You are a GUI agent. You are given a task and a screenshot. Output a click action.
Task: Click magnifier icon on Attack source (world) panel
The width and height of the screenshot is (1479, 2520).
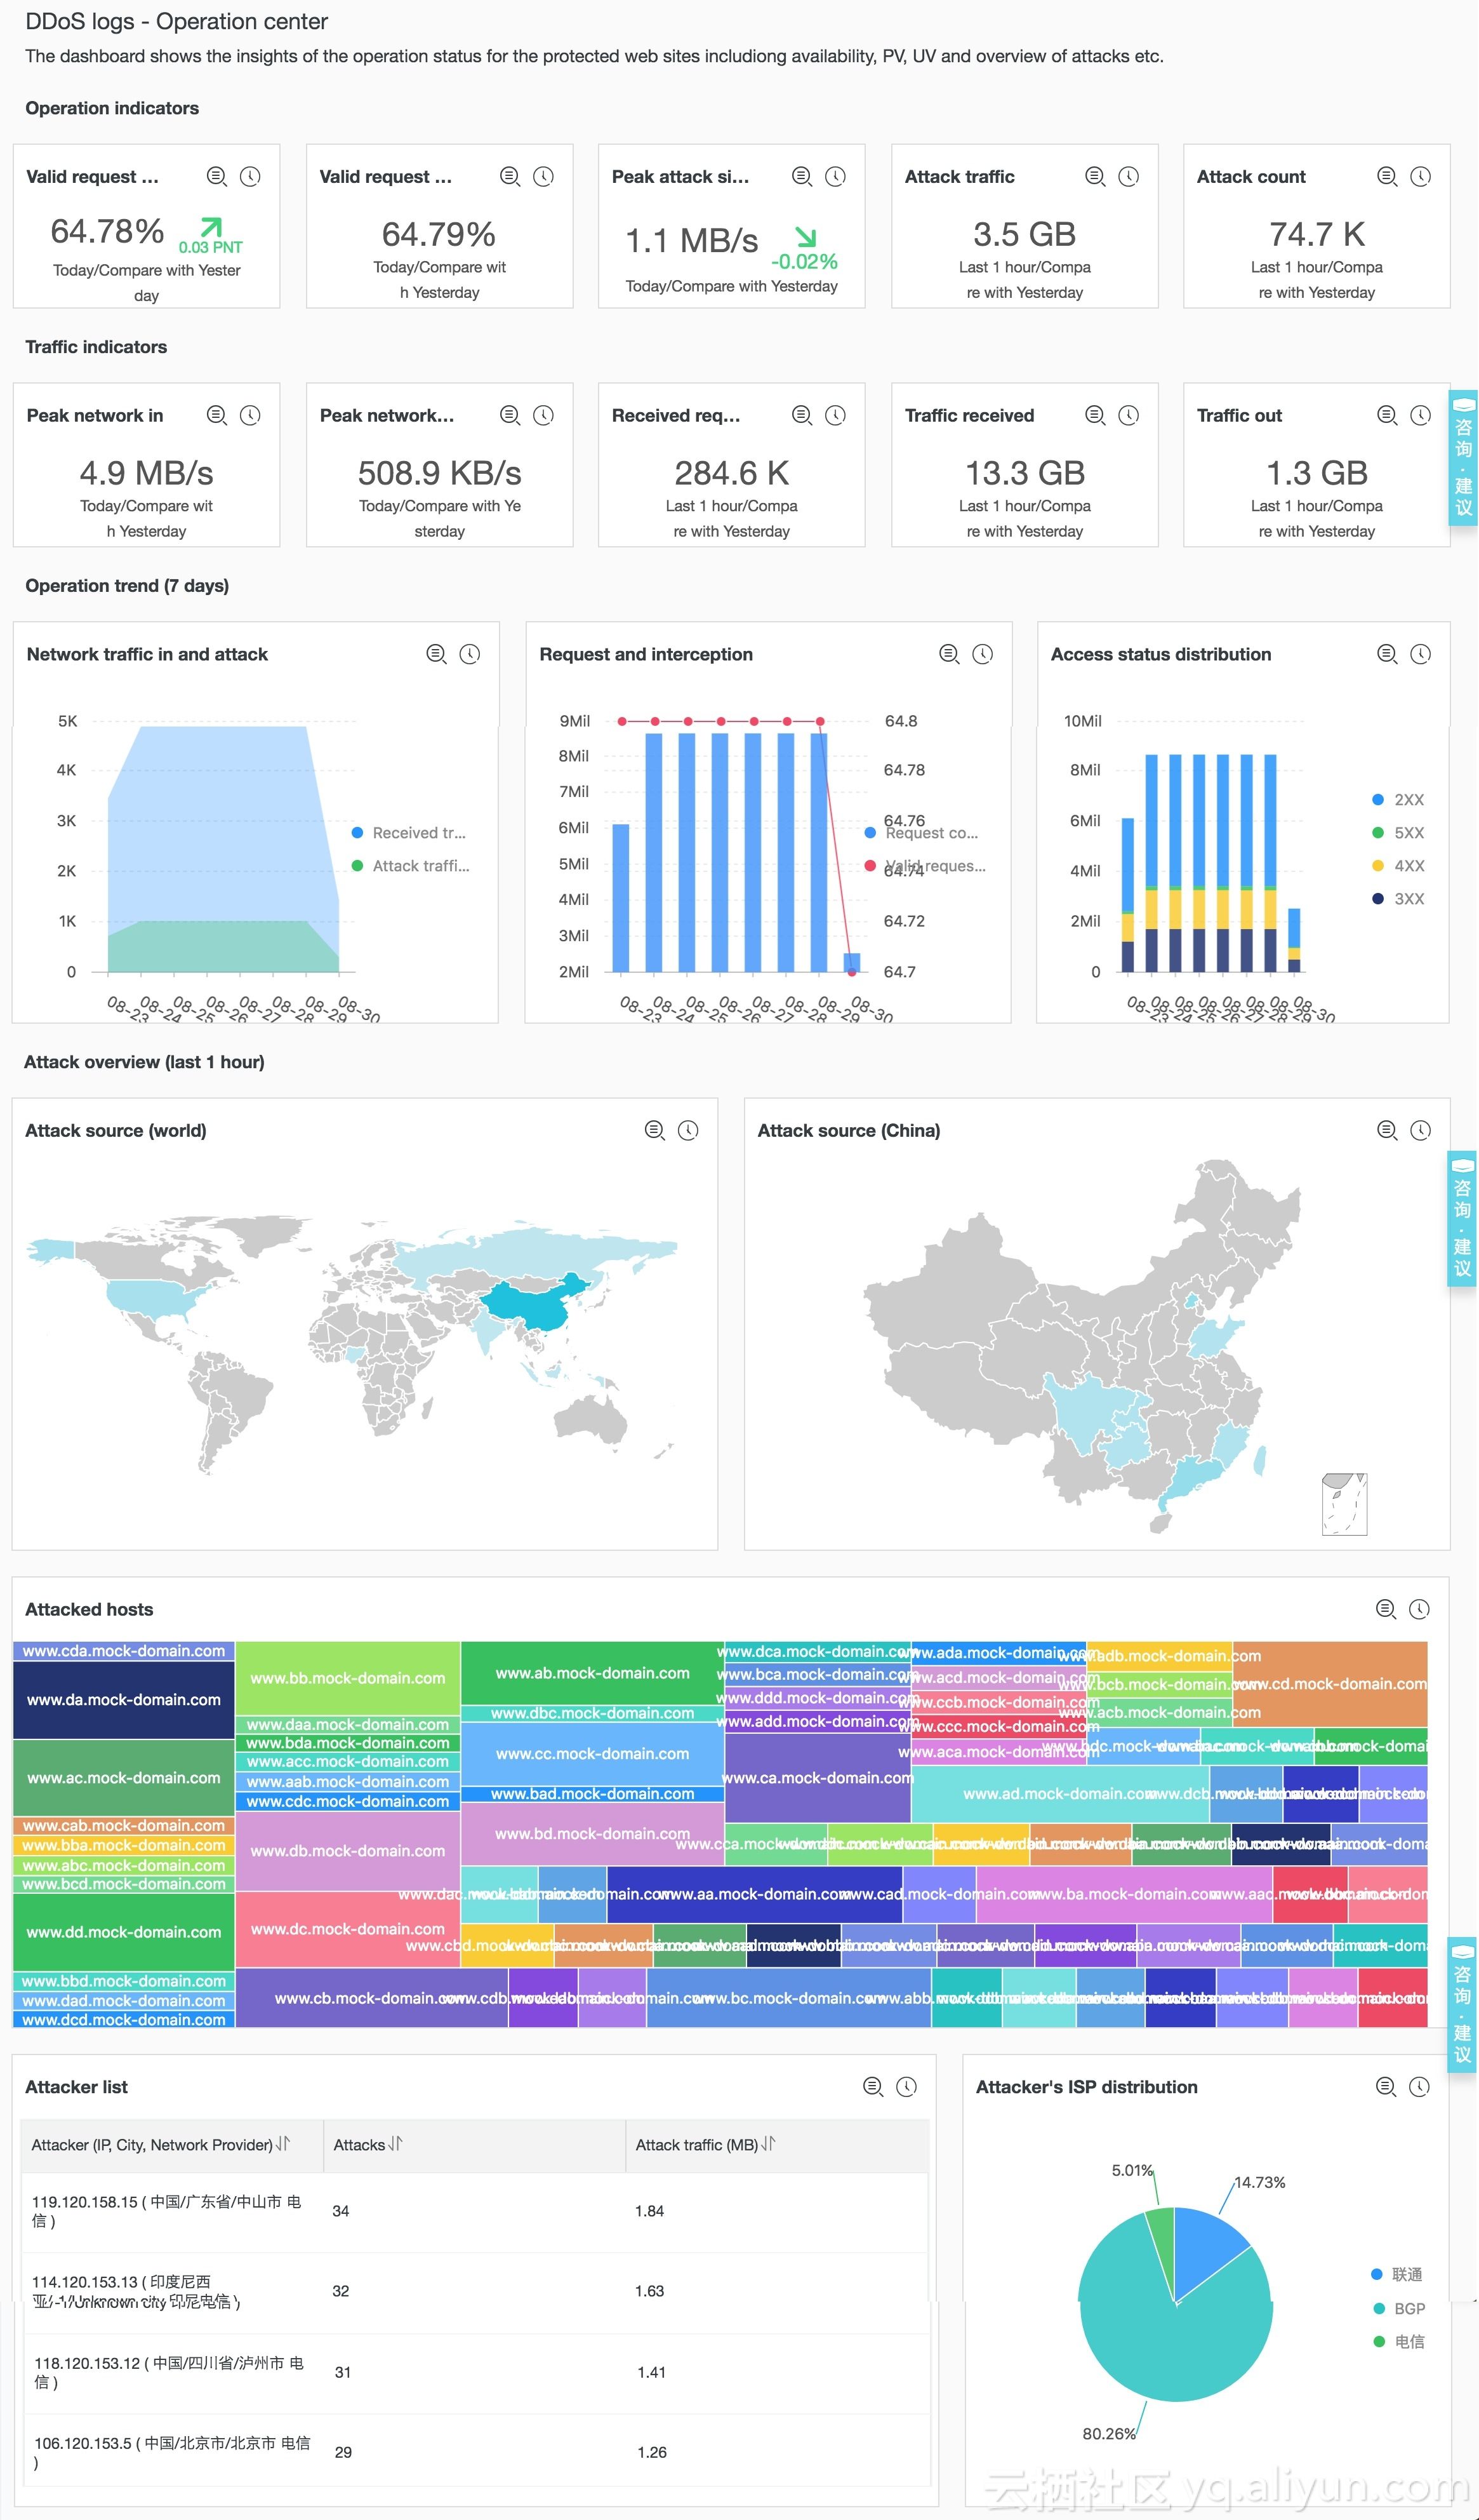[x=656, y=1130]
